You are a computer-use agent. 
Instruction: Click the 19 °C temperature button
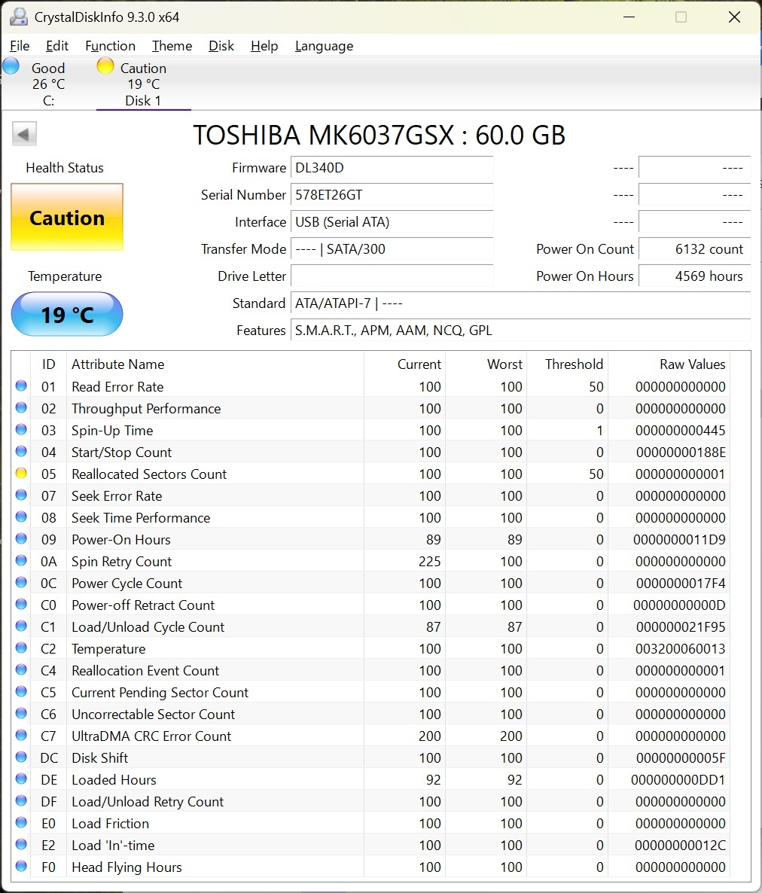pos(67,314)
